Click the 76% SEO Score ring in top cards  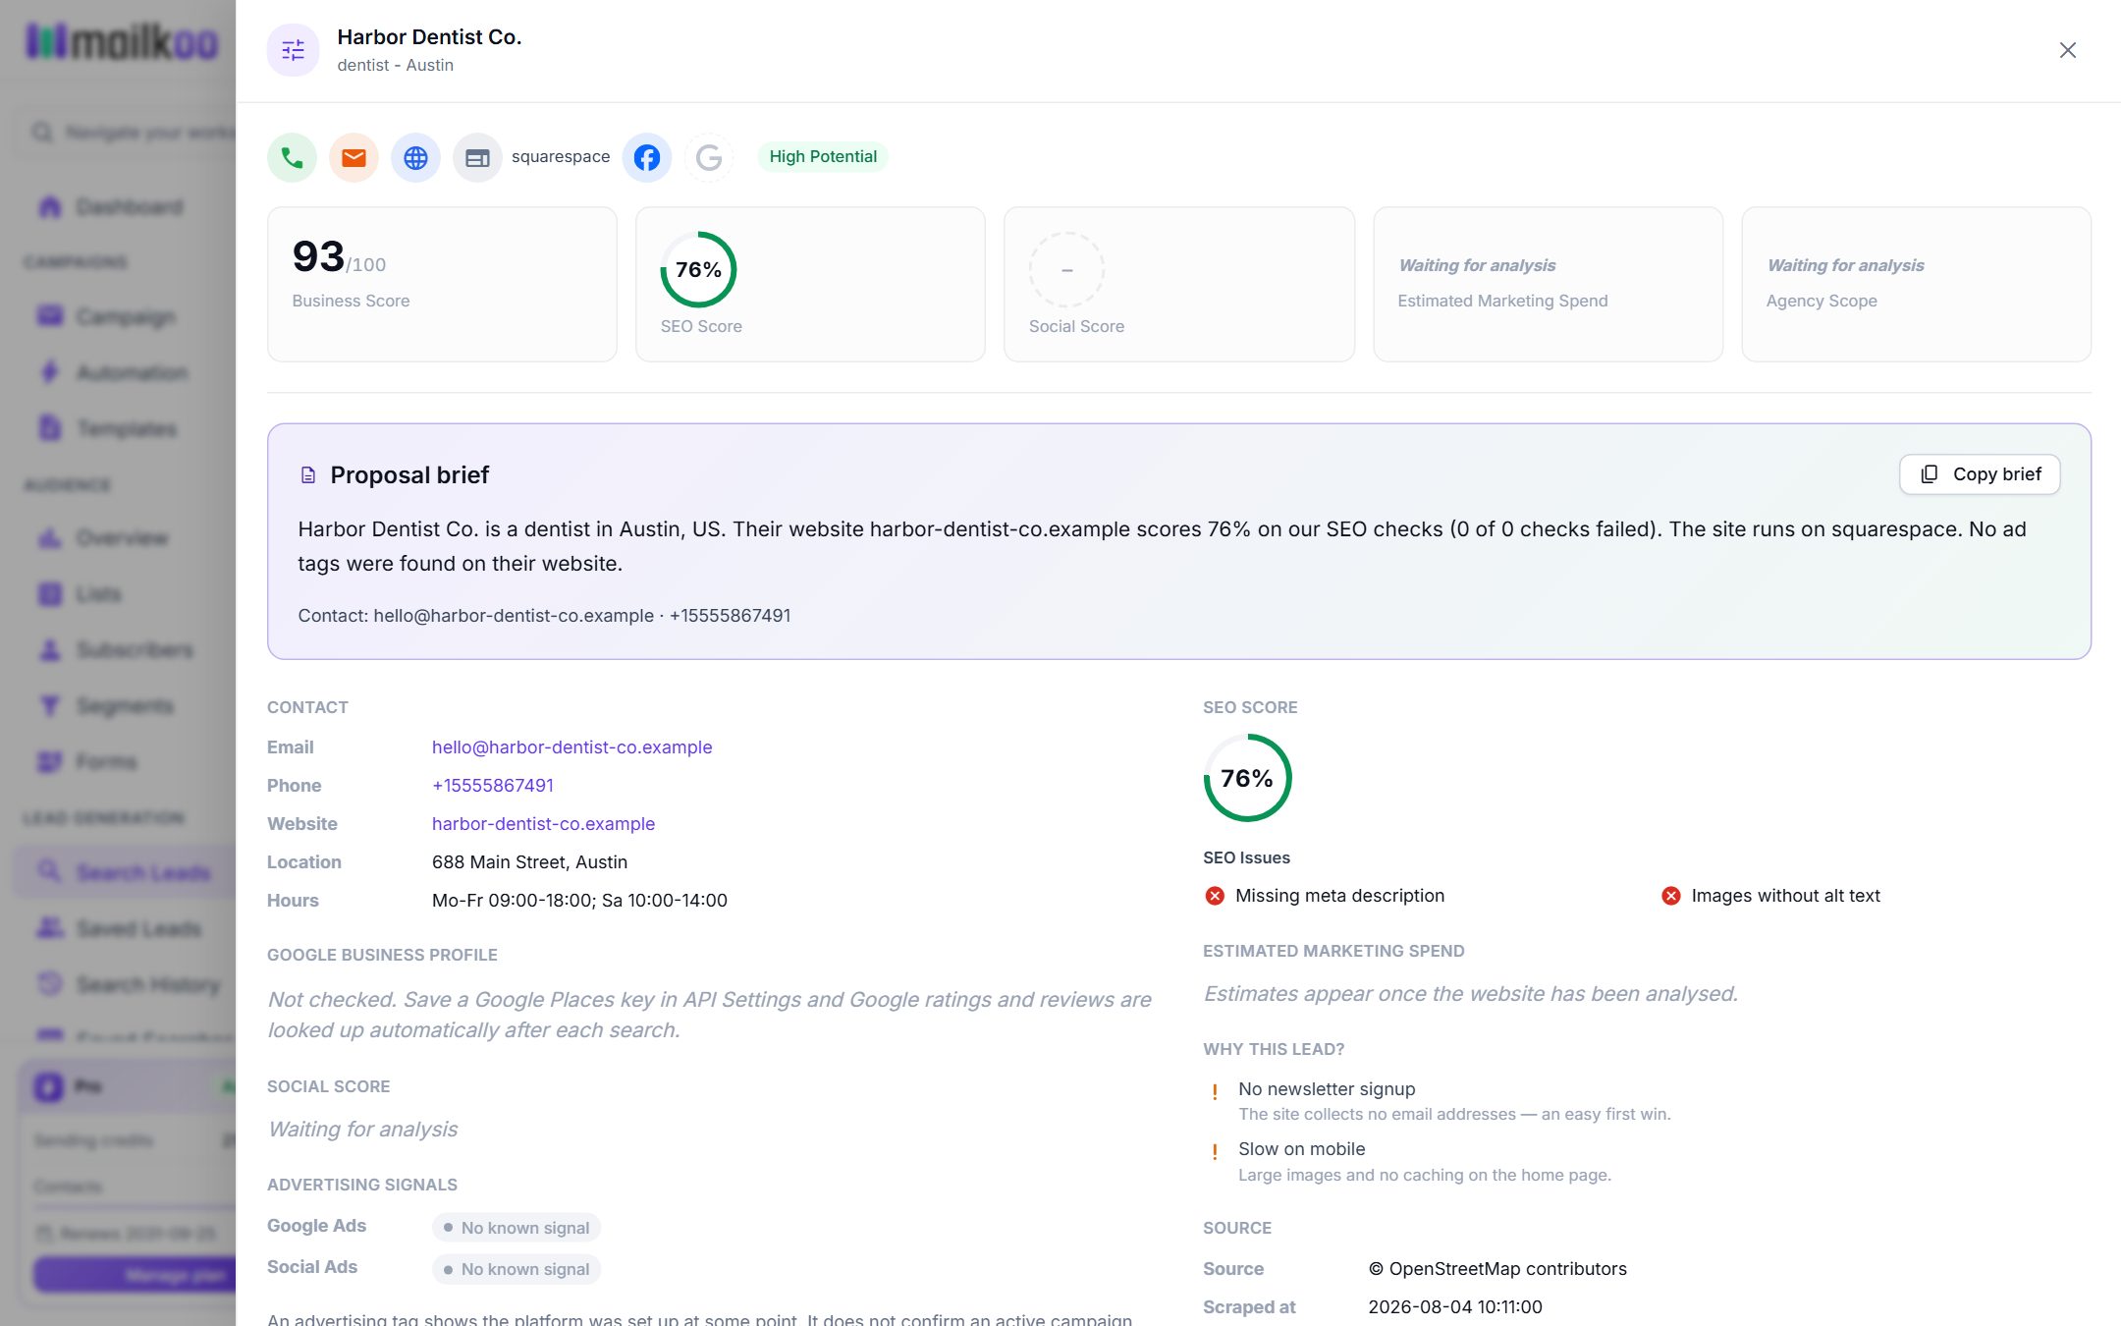[x=698, y=269]
